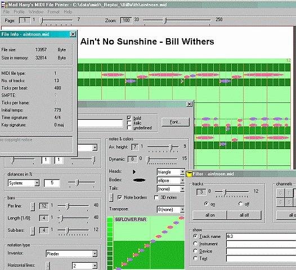
Task: Click the application icon in title bar
Action: click(x=4, y=4)
